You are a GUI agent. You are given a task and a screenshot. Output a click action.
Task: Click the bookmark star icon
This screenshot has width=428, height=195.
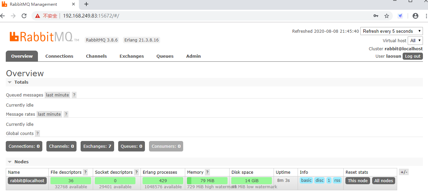point(387,16)
